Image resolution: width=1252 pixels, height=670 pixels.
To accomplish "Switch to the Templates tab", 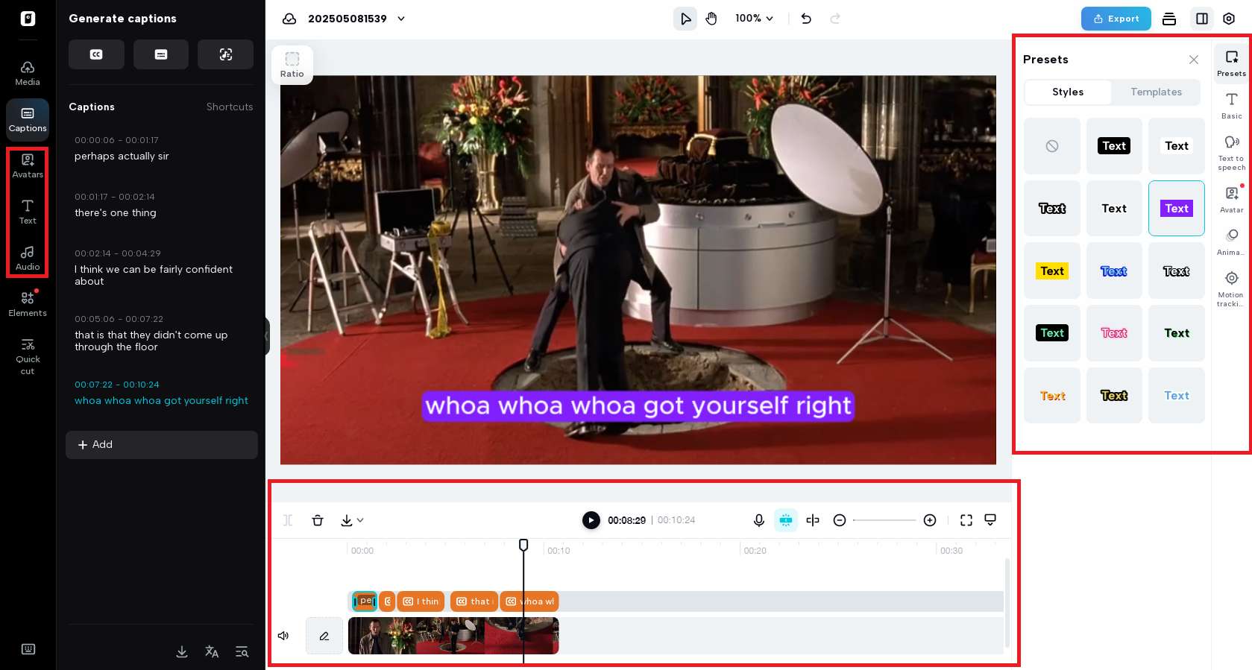I will click(x=1156, y=92).
